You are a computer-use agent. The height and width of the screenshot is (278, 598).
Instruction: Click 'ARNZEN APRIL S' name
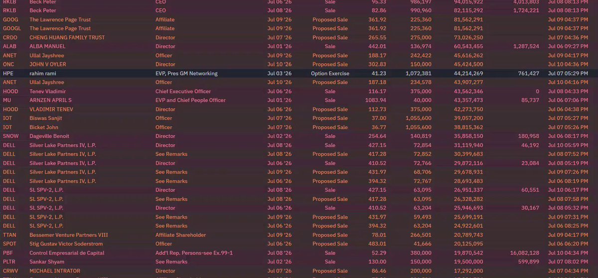coord(51,100)
